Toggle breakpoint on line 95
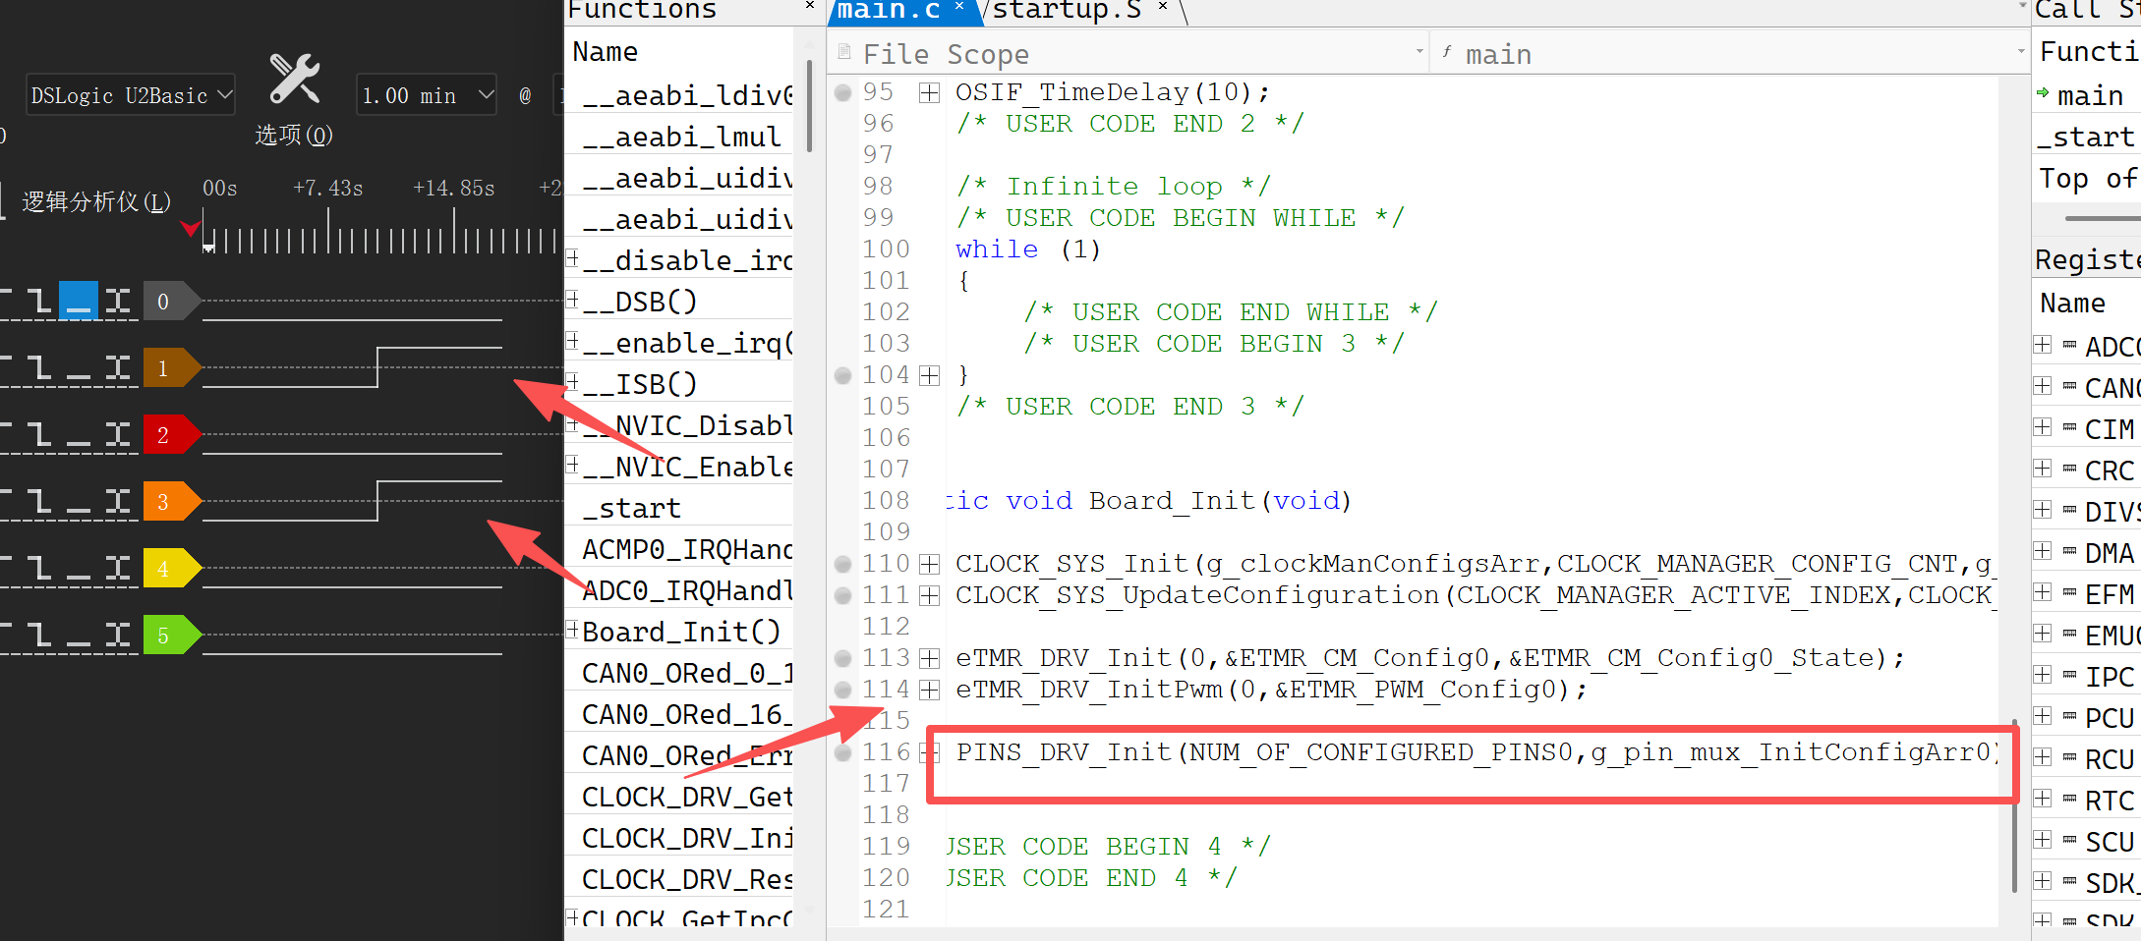This screenshot has height=941, width=2141. point(842,93)
